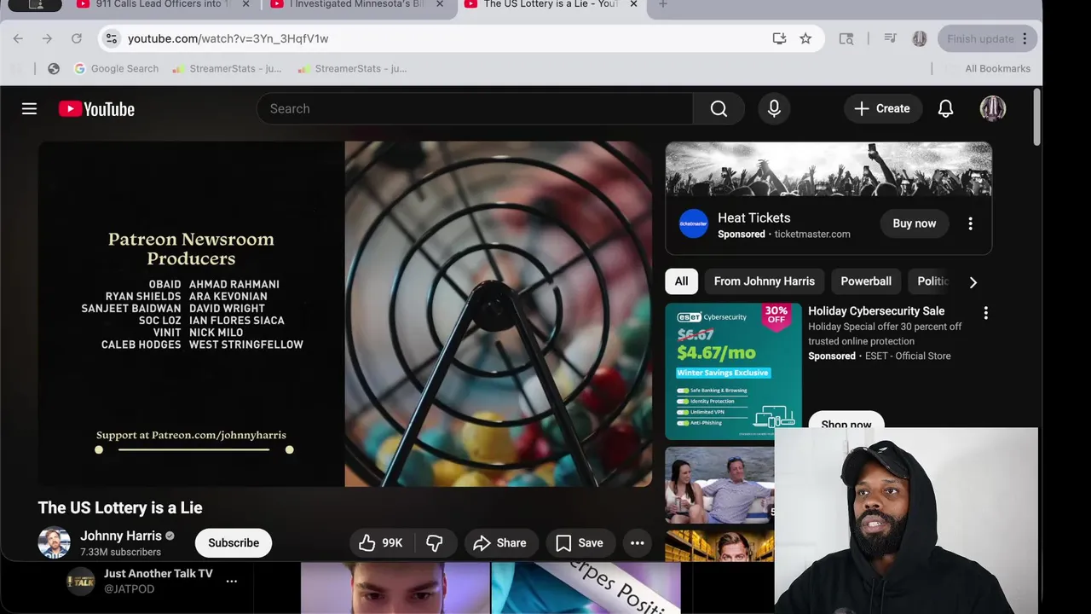
Task: Open Google Search bookmark
Action: tap(116, 68)
